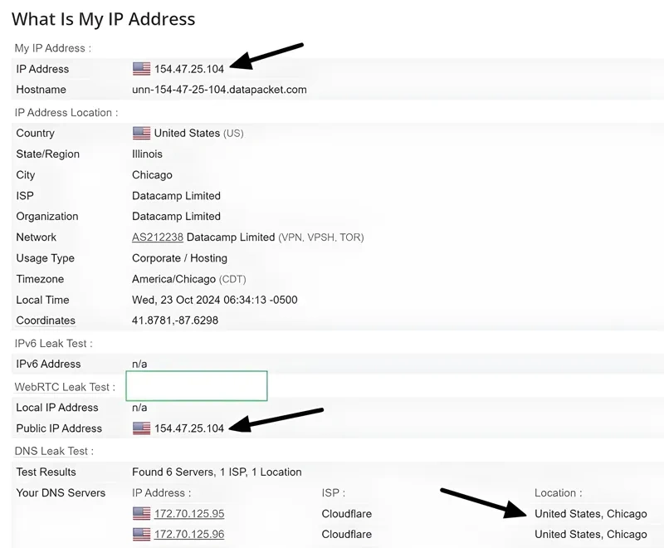Open the AS212238 network link
Image resolution: width=664 pixels, height=548 pixels.
pyautogui.click(x=157, y=237)
